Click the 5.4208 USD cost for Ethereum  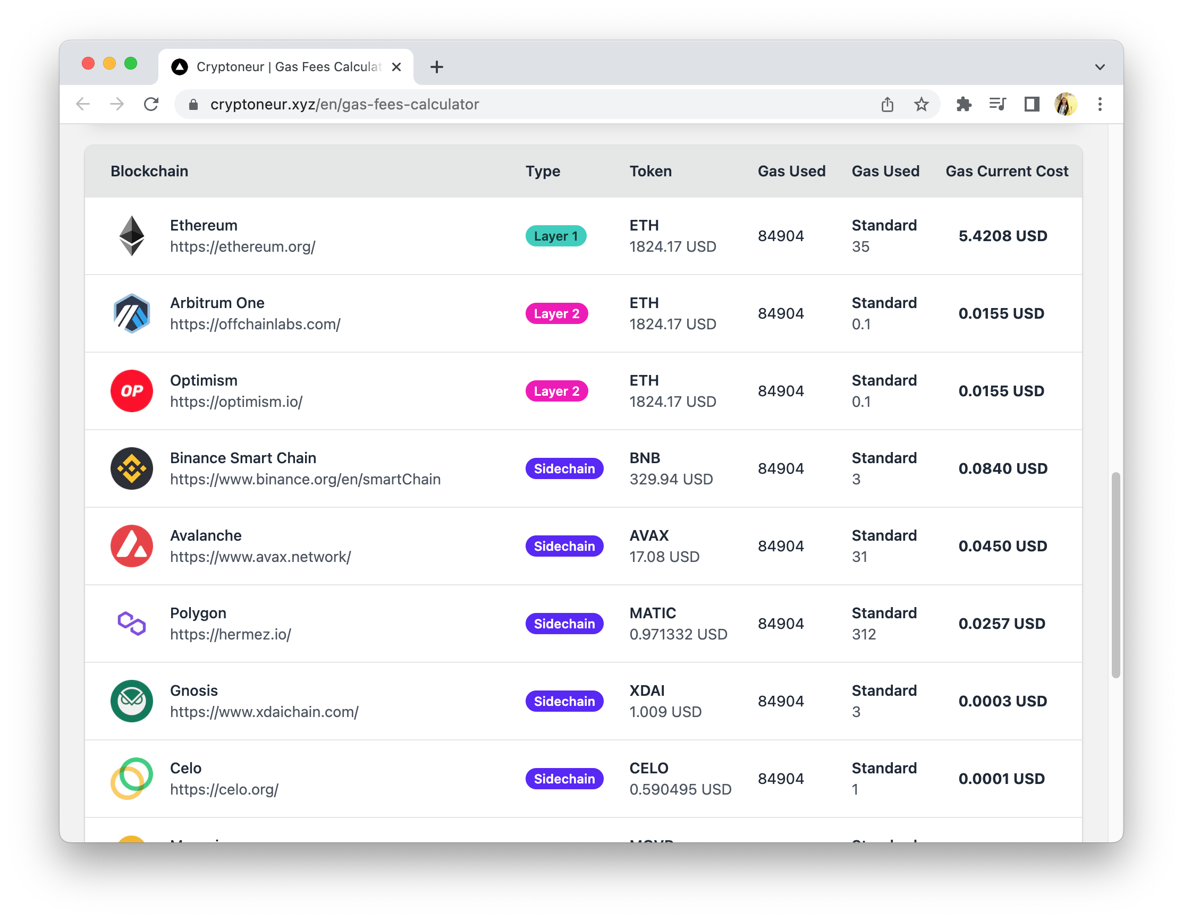point(1003,236)
